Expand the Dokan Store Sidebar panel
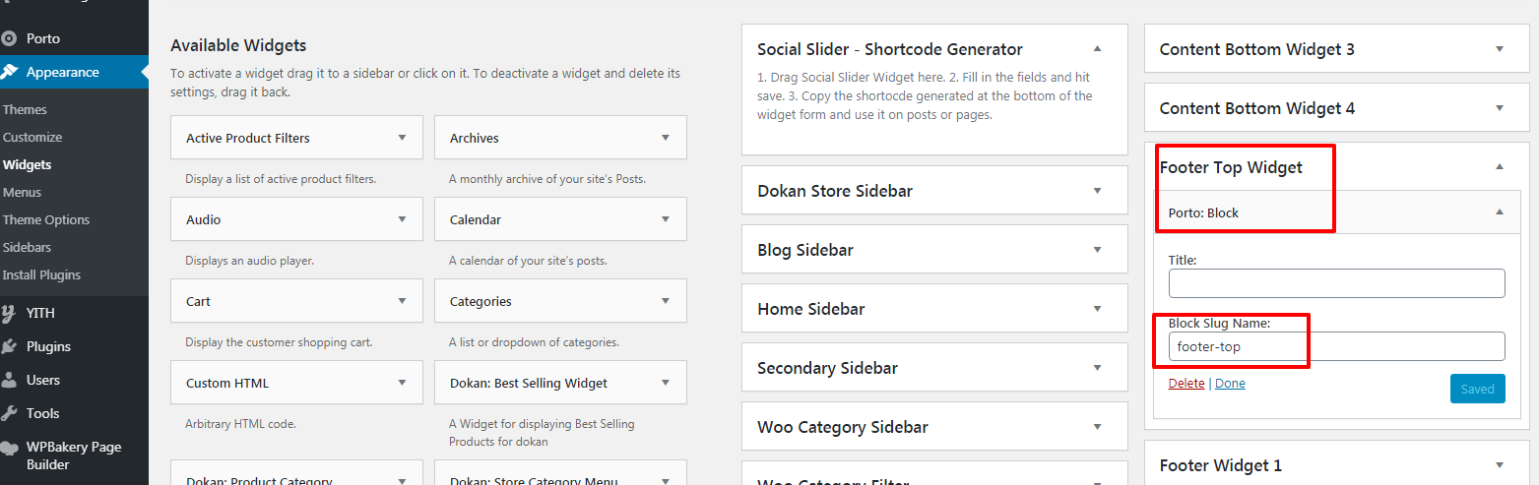 click(1097, 191)
